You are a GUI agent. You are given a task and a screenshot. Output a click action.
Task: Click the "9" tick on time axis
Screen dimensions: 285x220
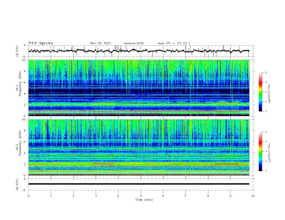pos(230,196)
